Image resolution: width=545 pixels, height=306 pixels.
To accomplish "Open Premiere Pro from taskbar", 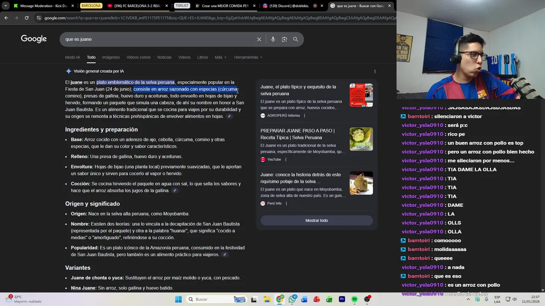I will 342,299.
